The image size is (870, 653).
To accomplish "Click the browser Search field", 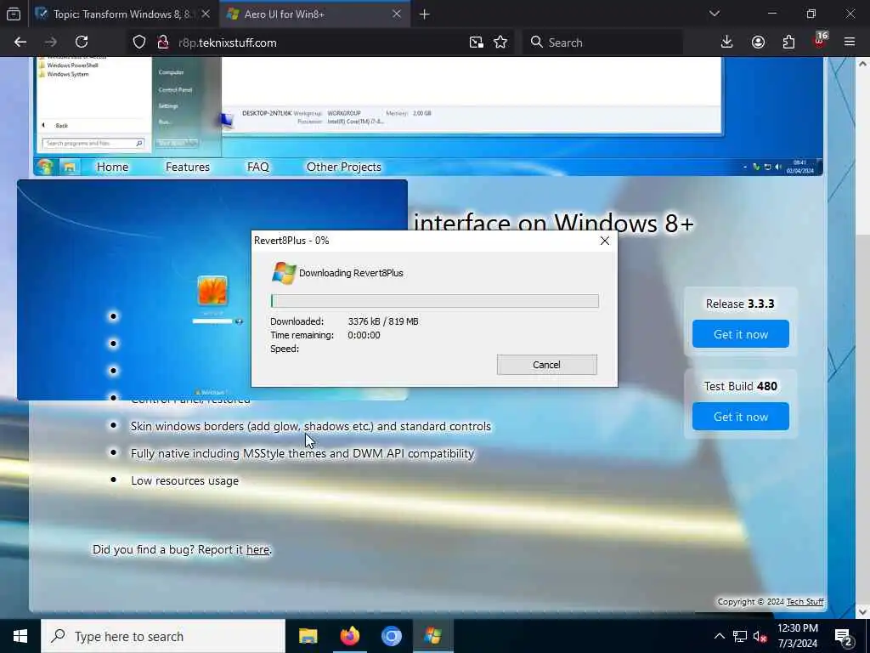I will pyautogui.click(x=602, y=43).
